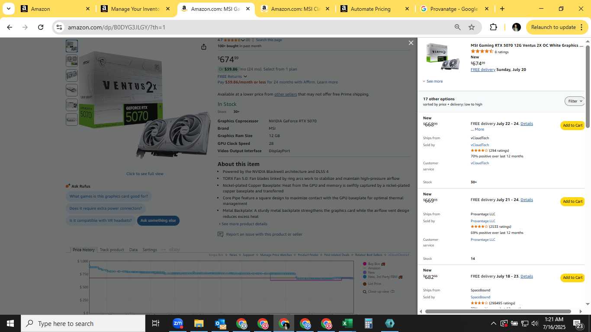The width and height of the screenshot is (591, 332).
Task: Ask Rufus what games this card suits
Action: coord(109,196)
